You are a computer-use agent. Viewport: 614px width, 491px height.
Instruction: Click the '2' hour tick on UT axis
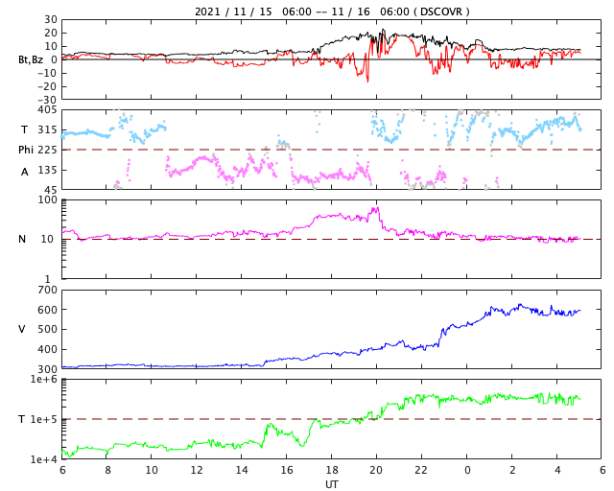[x=512, y=470]
